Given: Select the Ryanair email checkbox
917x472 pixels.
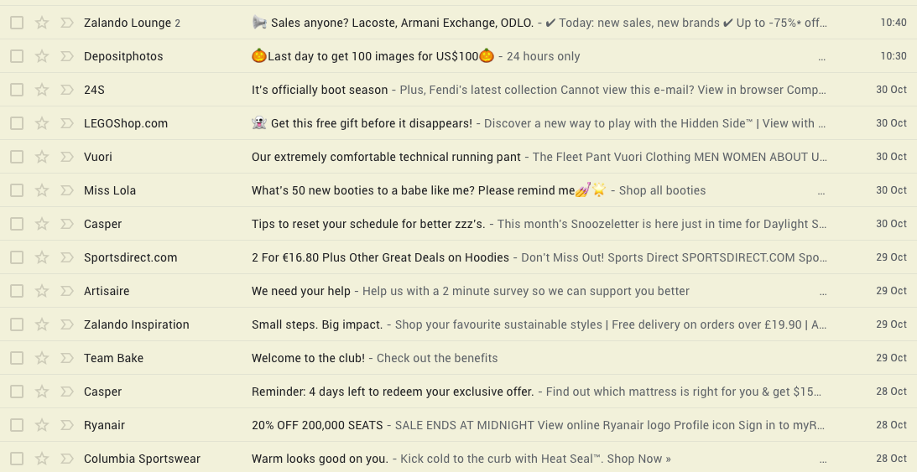Looking at the screenshot, I should pos(17,425).
